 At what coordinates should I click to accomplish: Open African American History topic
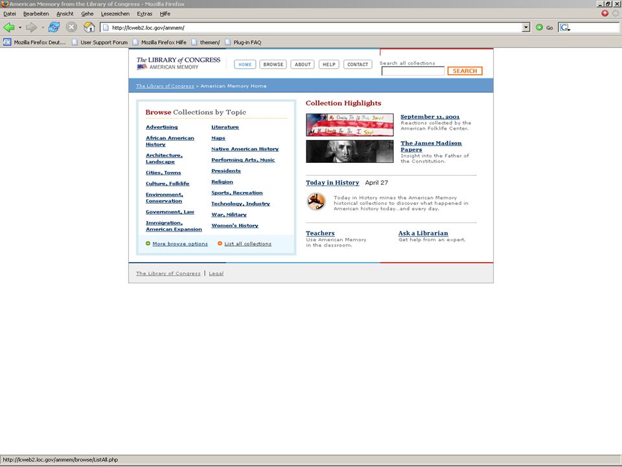click(x=170, y=141)
